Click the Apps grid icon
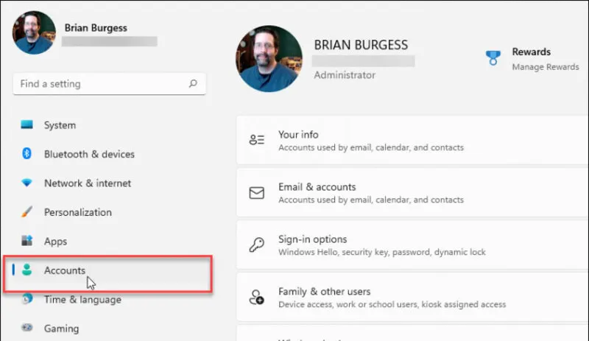Viewport: 589px width, 341px height. 27,241
